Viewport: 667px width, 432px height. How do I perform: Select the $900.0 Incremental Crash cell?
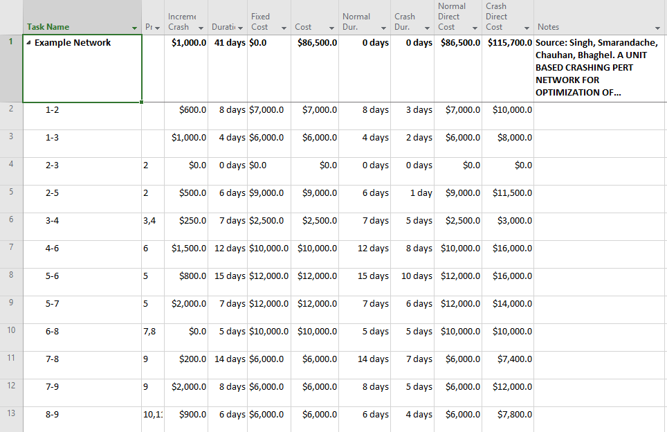186,420
